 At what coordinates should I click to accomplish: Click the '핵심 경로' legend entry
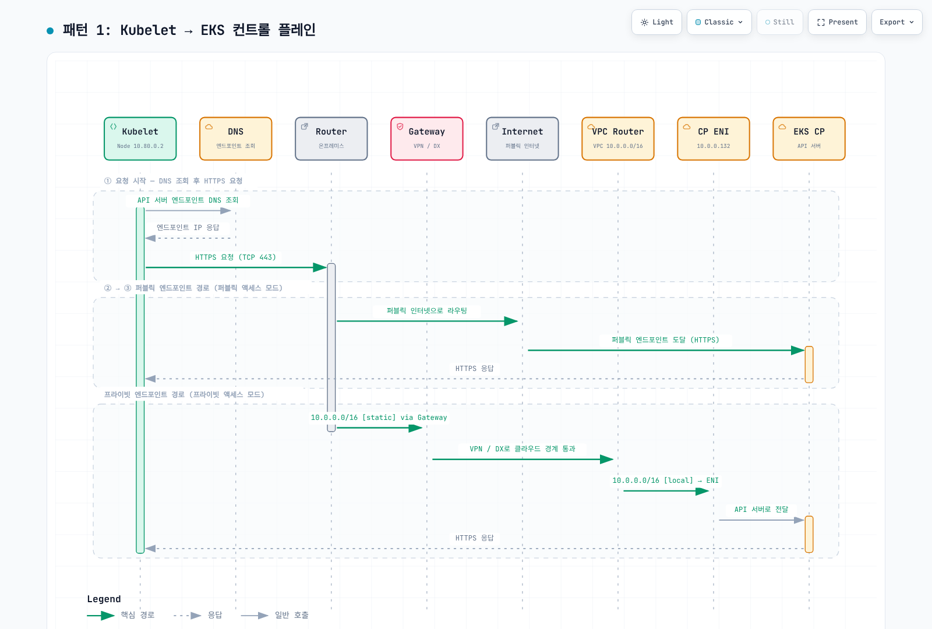click(x=121, y=615)
